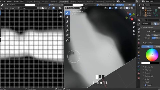Select the Draw brush tool in viewport
160x90 pixels.
pos(67,13)
